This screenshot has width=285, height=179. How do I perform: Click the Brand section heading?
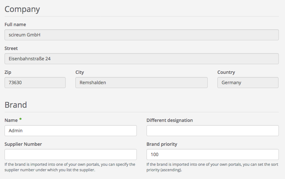tap(16, 105)
